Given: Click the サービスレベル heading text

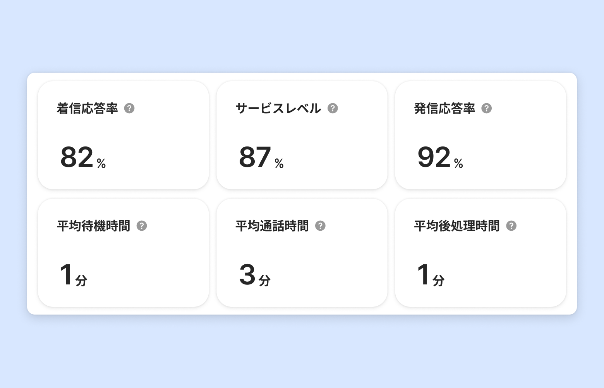Looking at the screenshot, I should click(278, 109).
